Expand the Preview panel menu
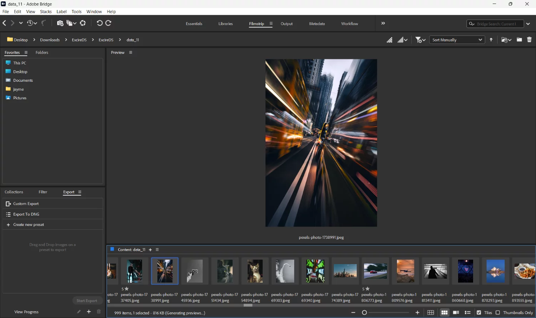 (x=130, y=52)
